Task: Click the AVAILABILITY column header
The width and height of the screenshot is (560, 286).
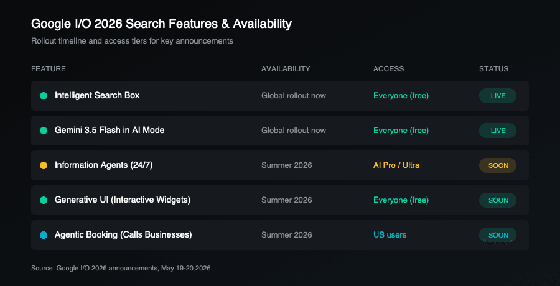Action: pyautogui.click(x=286, y=69)
